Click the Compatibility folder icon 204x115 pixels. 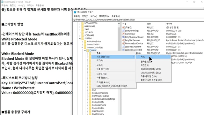[x=90, y=102]
